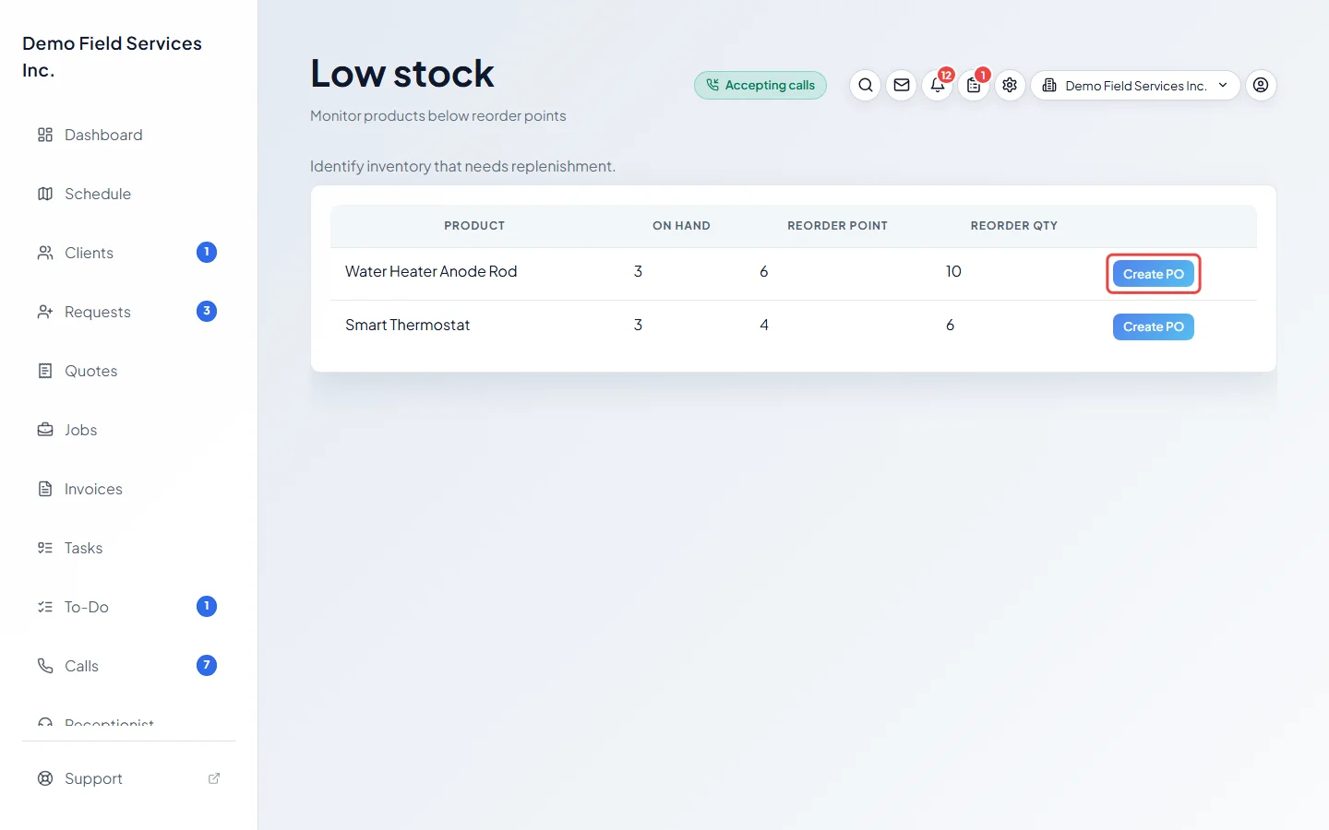Navigate to Jobs page
Viewport: 1329px width, 830px height.
pos(129,430)
